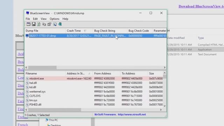This screenshot has width=224, height=126.
Task: Click the Save Selected Items floppy icon
Action: 34,24
